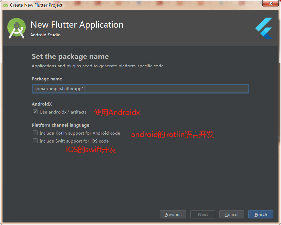The height and width of the screenshot is (225, 281).
Task: Click the Android icon in title bar
Action: point(6,5)
